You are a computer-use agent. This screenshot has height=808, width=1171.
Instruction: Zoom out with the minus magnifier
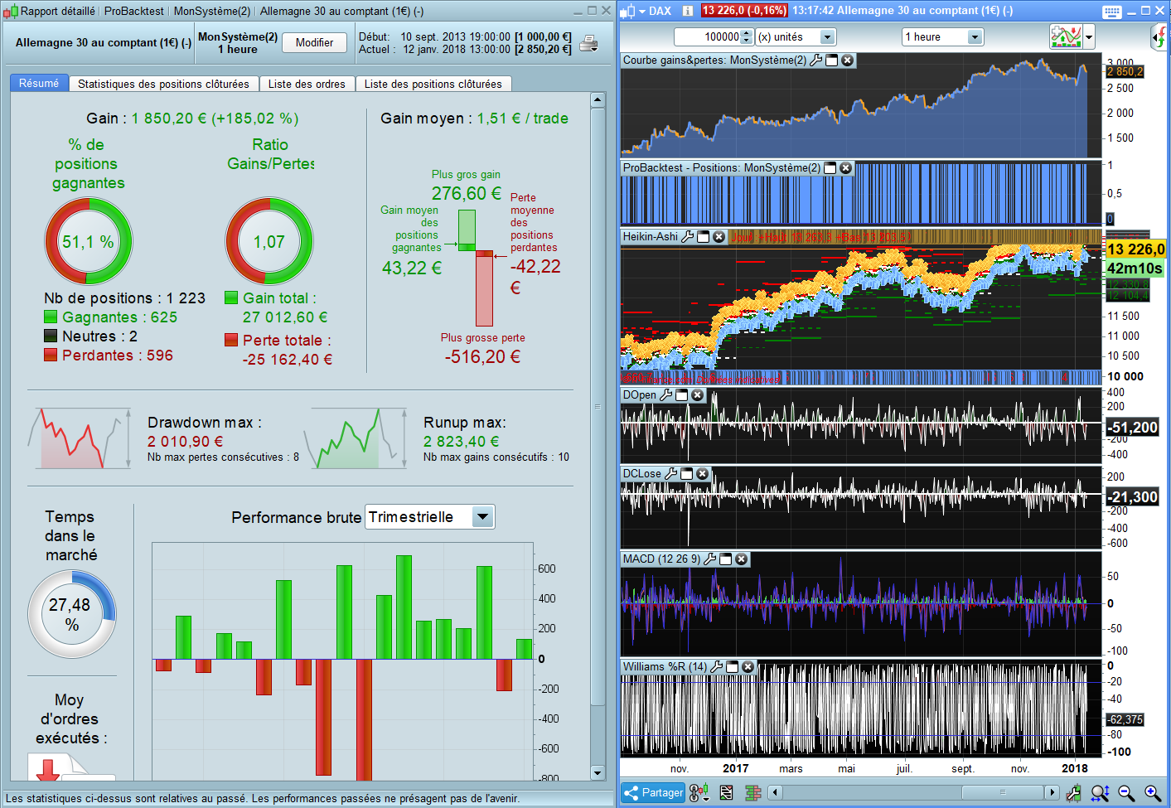[x=1126, y=793]
